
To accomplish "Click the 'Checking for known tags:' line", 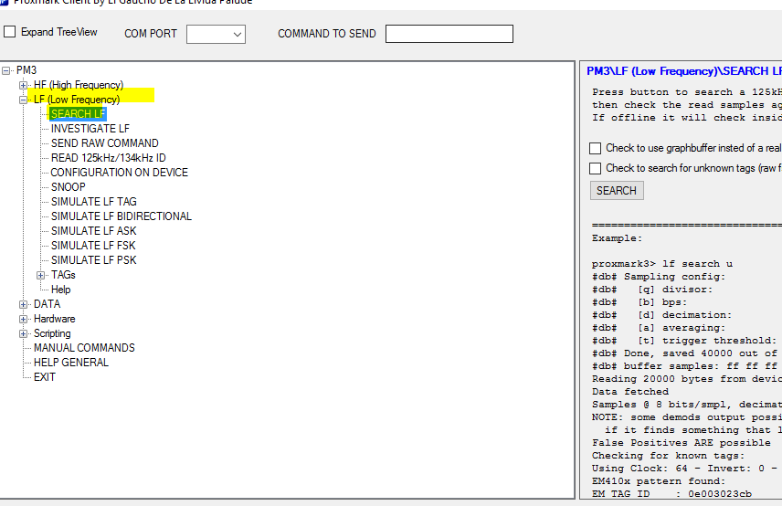I will click(669, 456).
